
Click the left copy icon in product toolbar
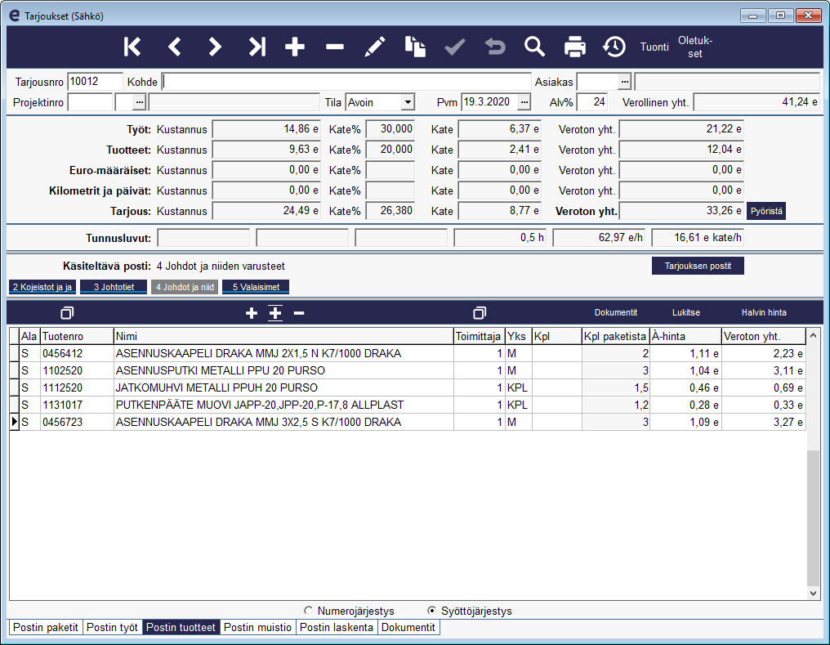(67, 313)
